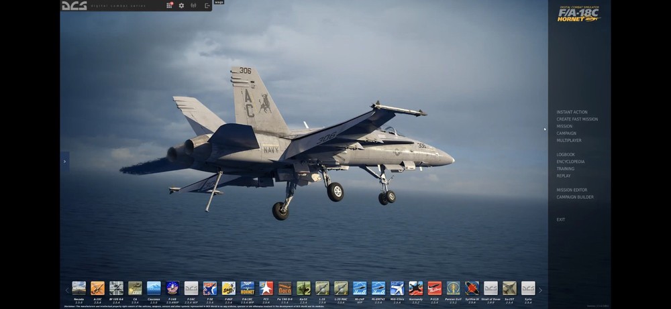Select the Su-25T module icon
This screenshot has height=309, width=671.
tap(509, 288)
